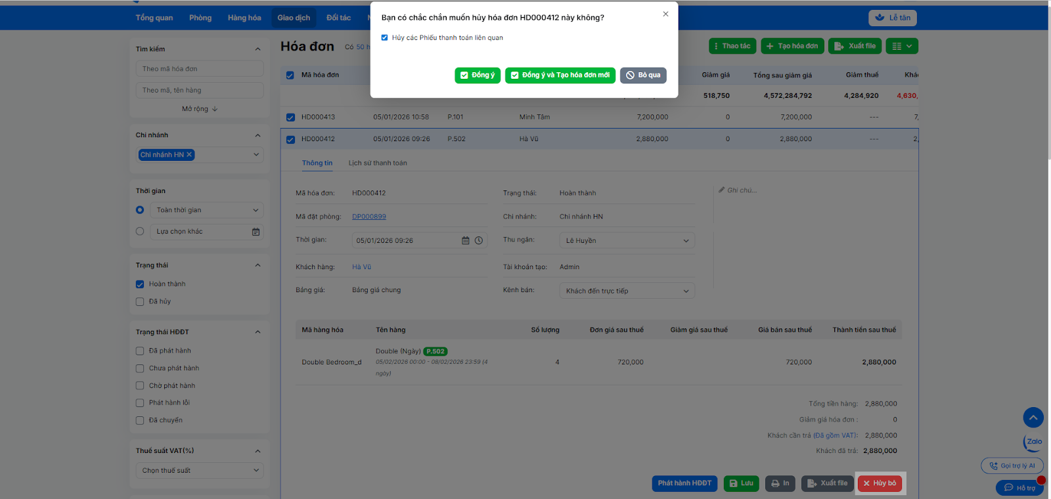This screenshot has height=499, width=1051.
Task: Open calendar icon in Lựa chọn khác
Action: (x=256, y=232)
